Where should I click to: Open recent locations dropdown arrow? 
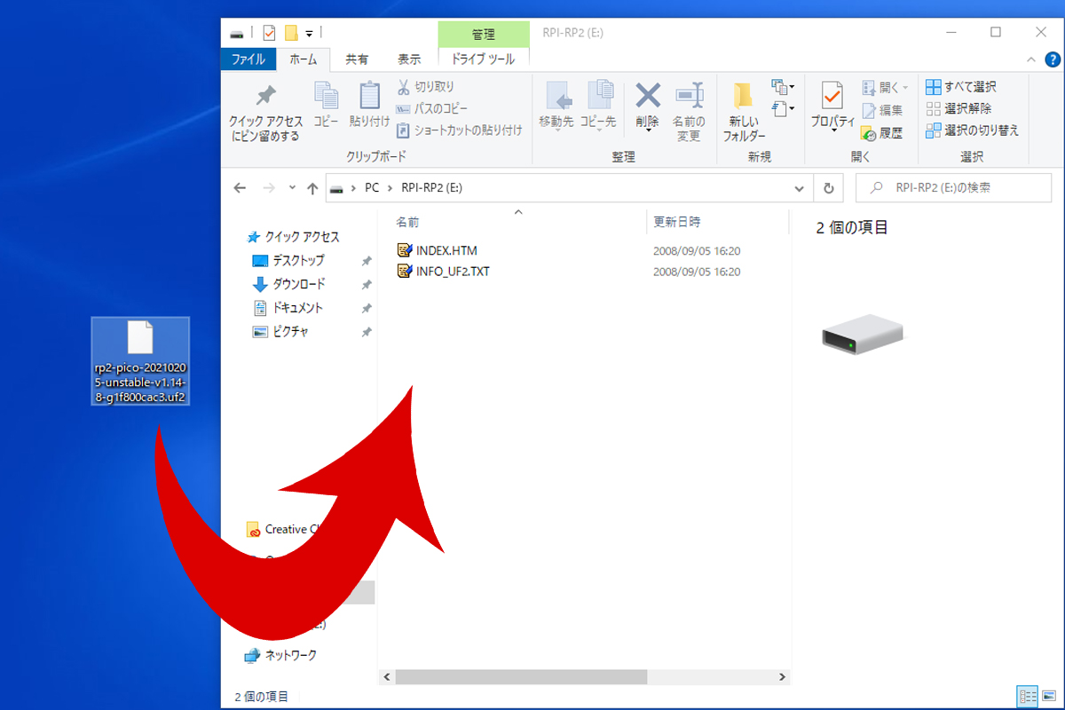[x=292, y=188]
